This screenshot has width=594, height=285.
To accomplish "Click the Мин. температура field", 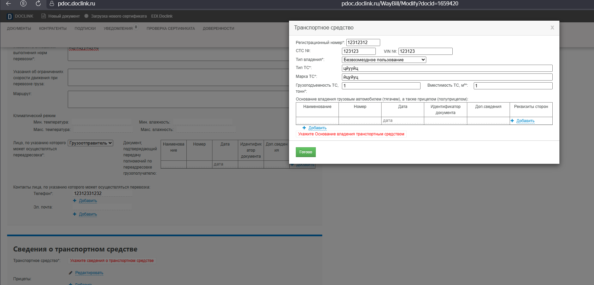I will [101, 122].
